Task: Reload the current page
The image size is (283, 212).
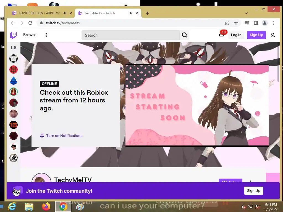Action: (x=30, y=23)
